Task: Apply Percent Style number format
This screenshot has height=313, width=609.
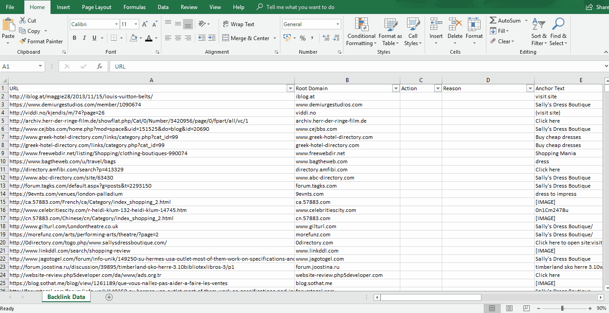Action: click(302, 38)
